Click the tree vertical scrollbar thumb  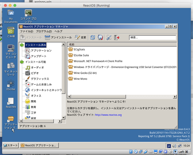64,70
